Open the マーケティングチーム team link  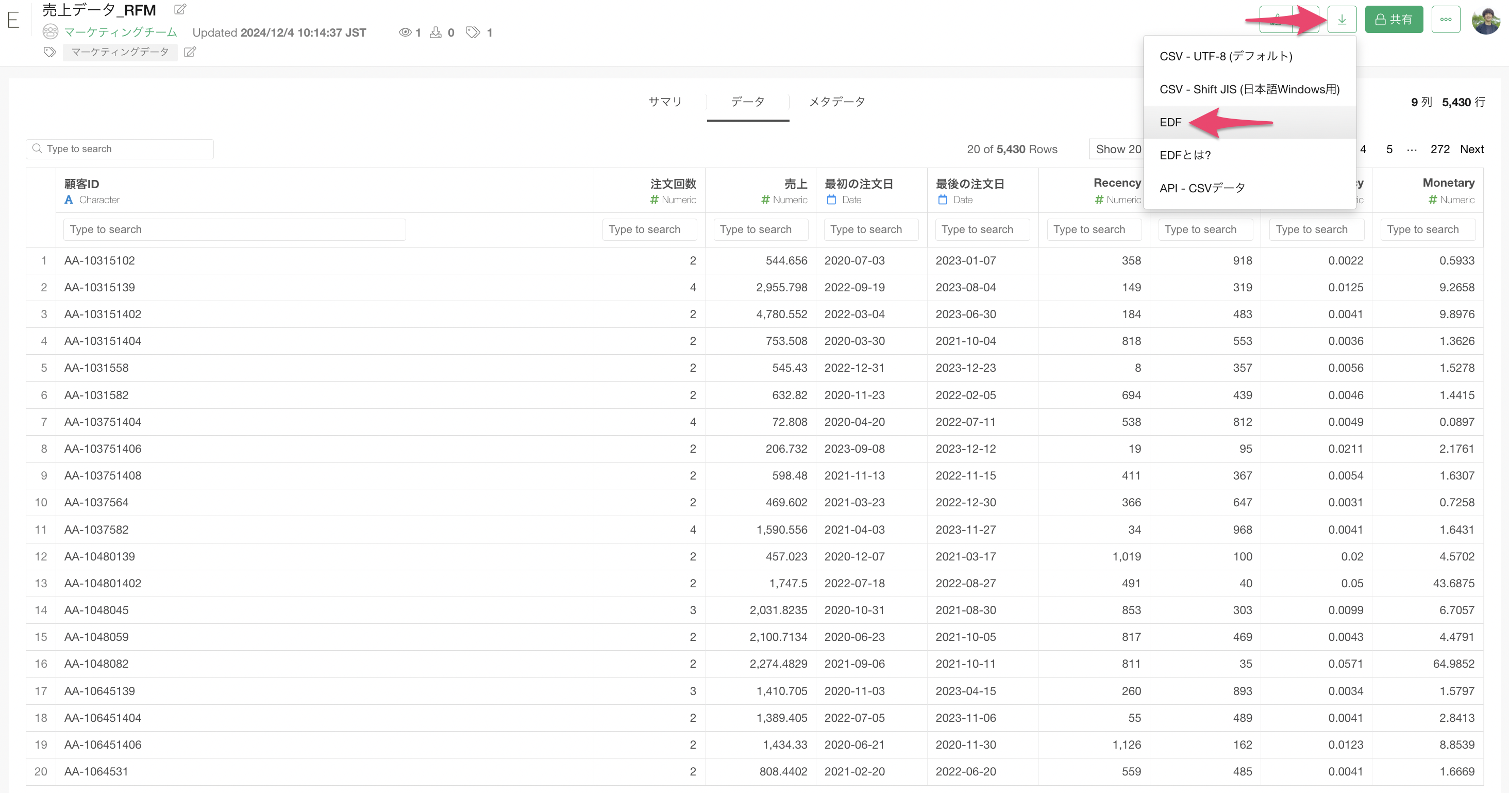[x=120, y=32]
